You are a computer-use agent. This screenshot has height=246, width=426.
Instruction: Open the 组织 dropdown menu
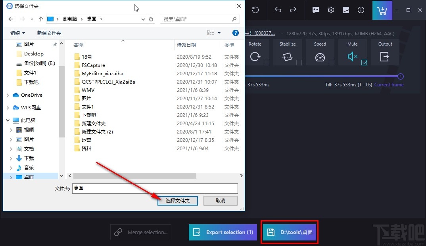pyautogui.click(x=17, y=33)
